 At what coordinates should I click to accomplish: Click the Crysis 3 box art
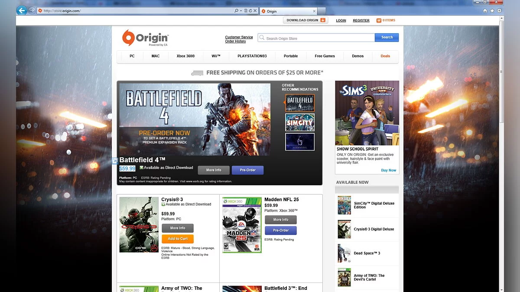point(139,225)
